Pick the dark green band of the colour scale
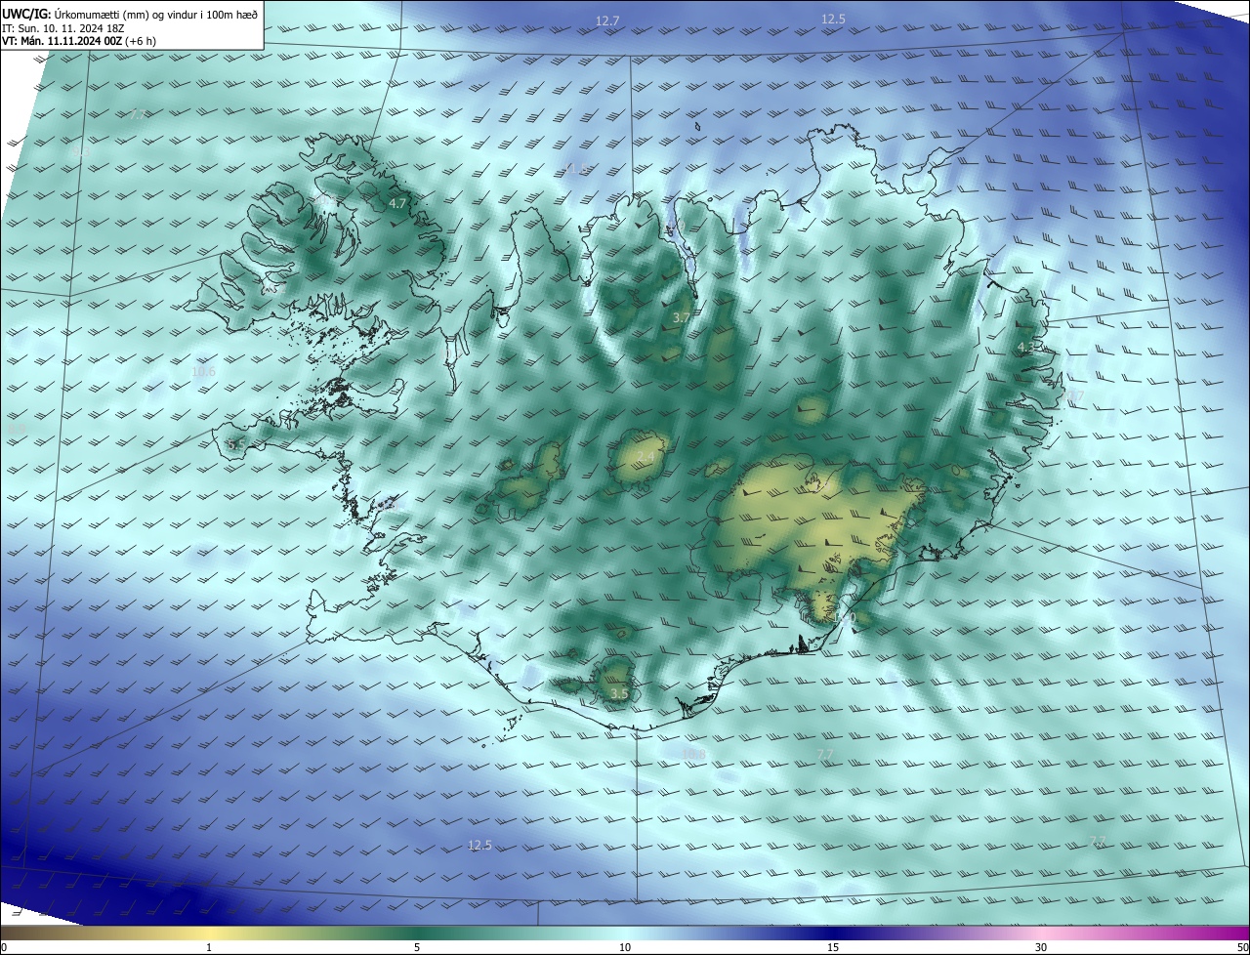The image size is (1250, 955). tap(417, 933)
